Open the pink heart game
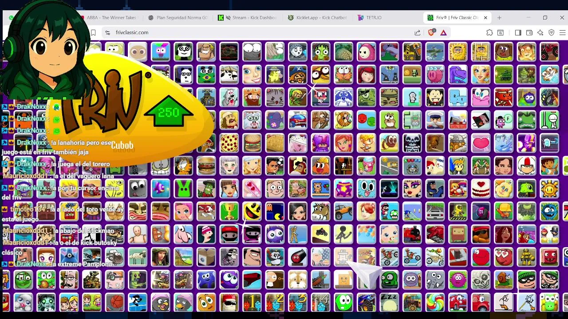Viewport: 568px width, 319px height. tap(481, 143)
